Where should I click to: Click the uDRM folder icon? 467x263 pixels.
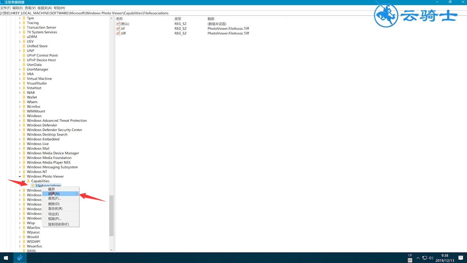(24, 37)
